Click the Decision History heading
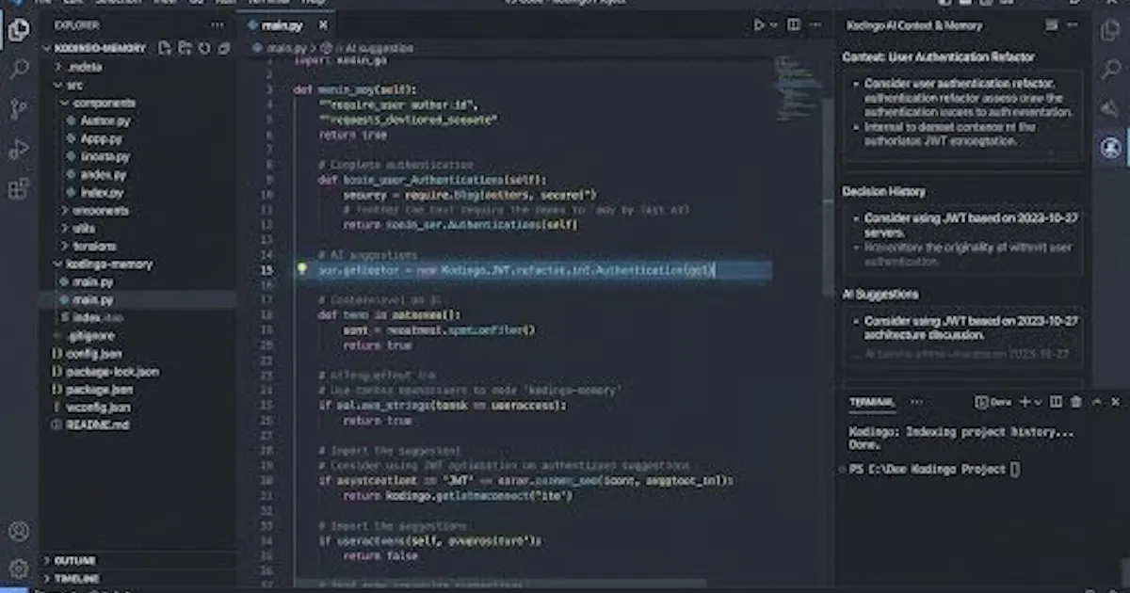 (884, 192)
